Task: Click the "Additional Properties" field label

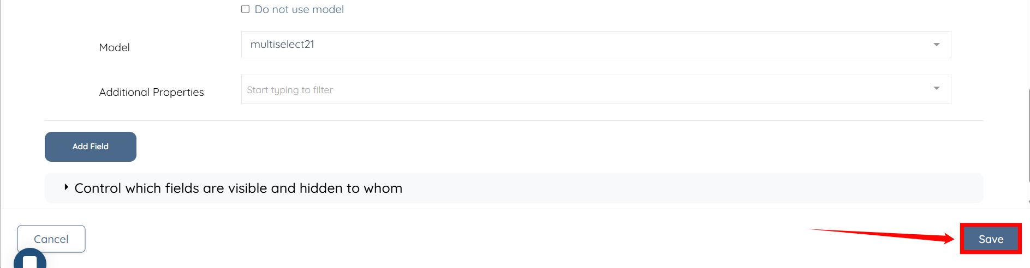Action: pyautogui.click(x=151, y=92)
